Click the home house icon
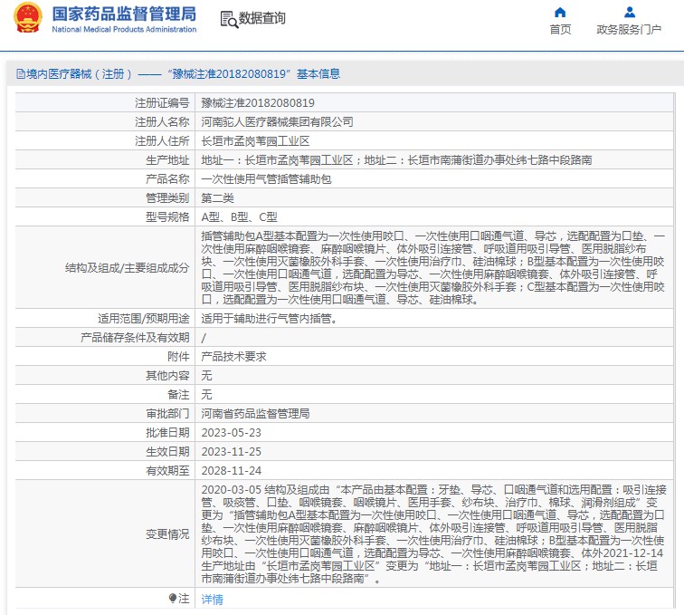The image size is (684, 615). click(x=560, y=13)
